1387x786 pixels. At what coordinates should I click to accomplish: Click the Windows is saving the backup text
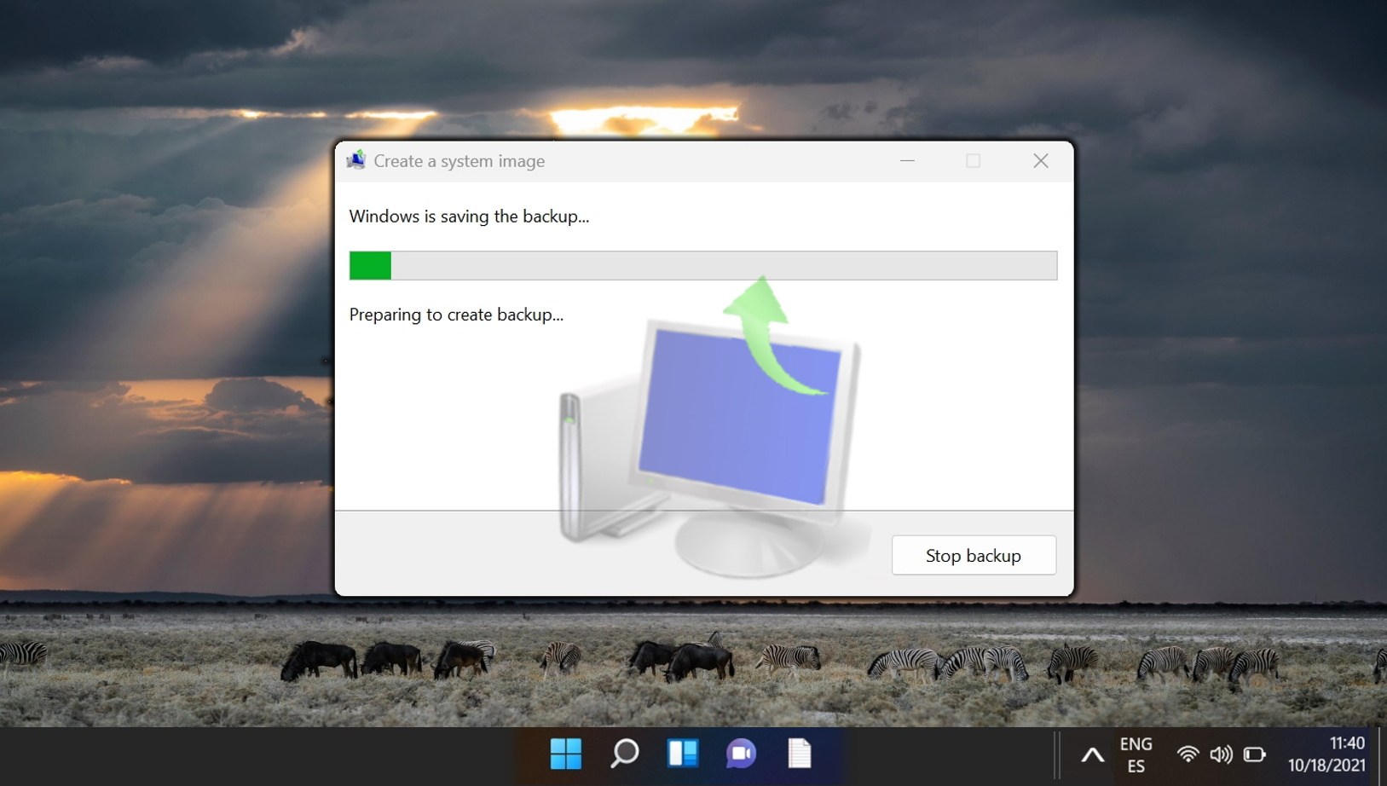click(470, 217)
